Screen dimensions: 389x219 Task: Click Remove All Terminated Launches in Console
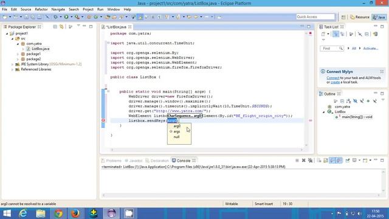coord(311,161)
